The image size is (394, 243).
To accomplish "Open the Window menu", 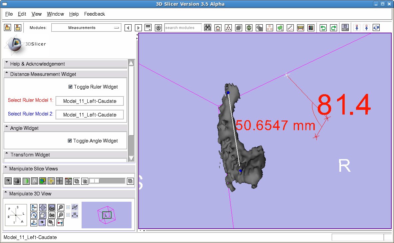I will pyautogui.click(x=55, y=14).
